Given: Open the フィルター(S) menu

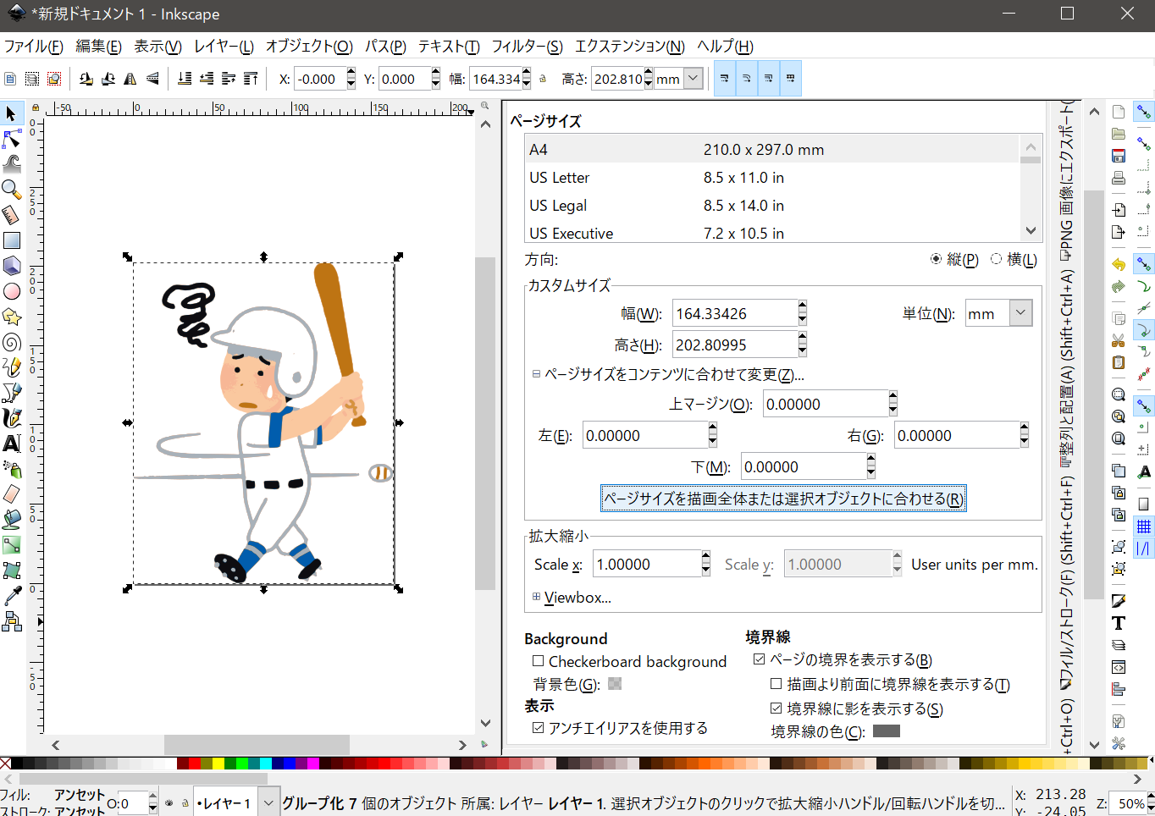Looking at the screenshot, I should click(x=527, y=46).
